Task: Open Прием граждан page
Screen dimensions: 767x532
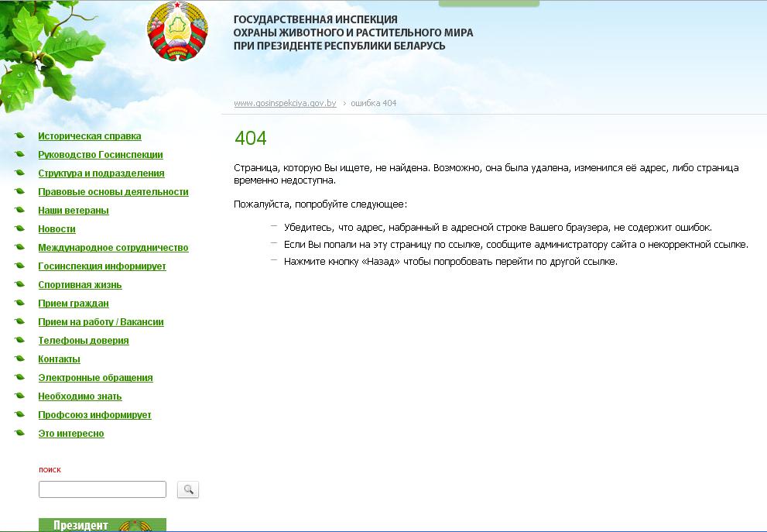Action: click(74, 304)
